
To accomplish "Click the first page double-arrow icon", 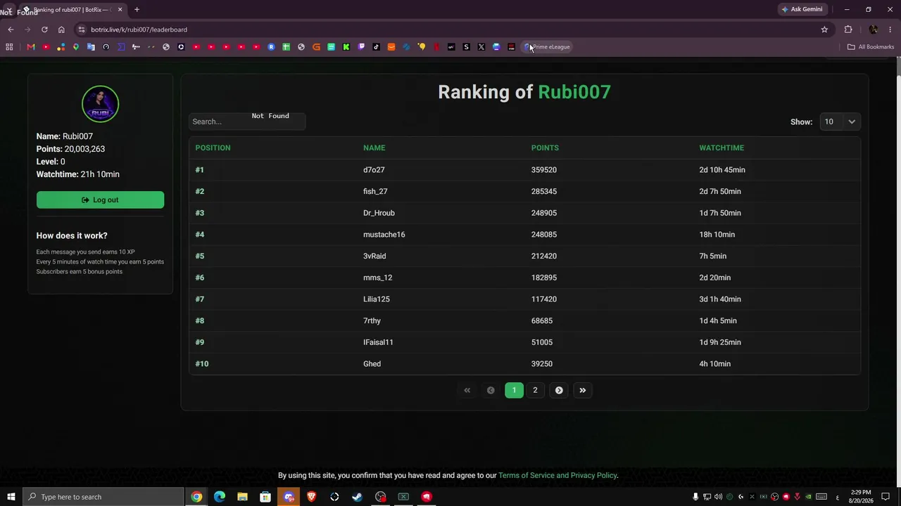I will coord(467,390).
